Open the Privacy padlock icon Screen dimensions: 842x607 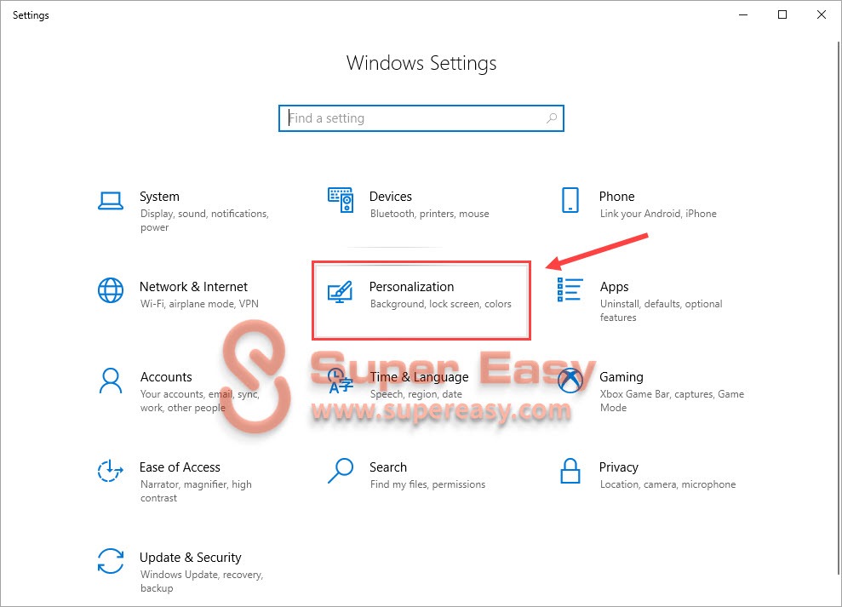pos(570,471)
